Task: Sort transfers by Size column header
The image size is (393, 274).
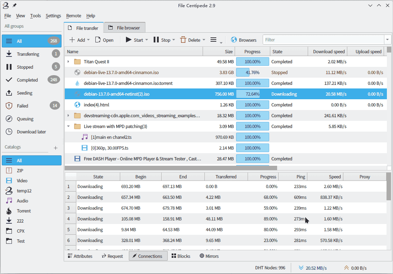Action: pyautogui.click(x=219, y=51)
